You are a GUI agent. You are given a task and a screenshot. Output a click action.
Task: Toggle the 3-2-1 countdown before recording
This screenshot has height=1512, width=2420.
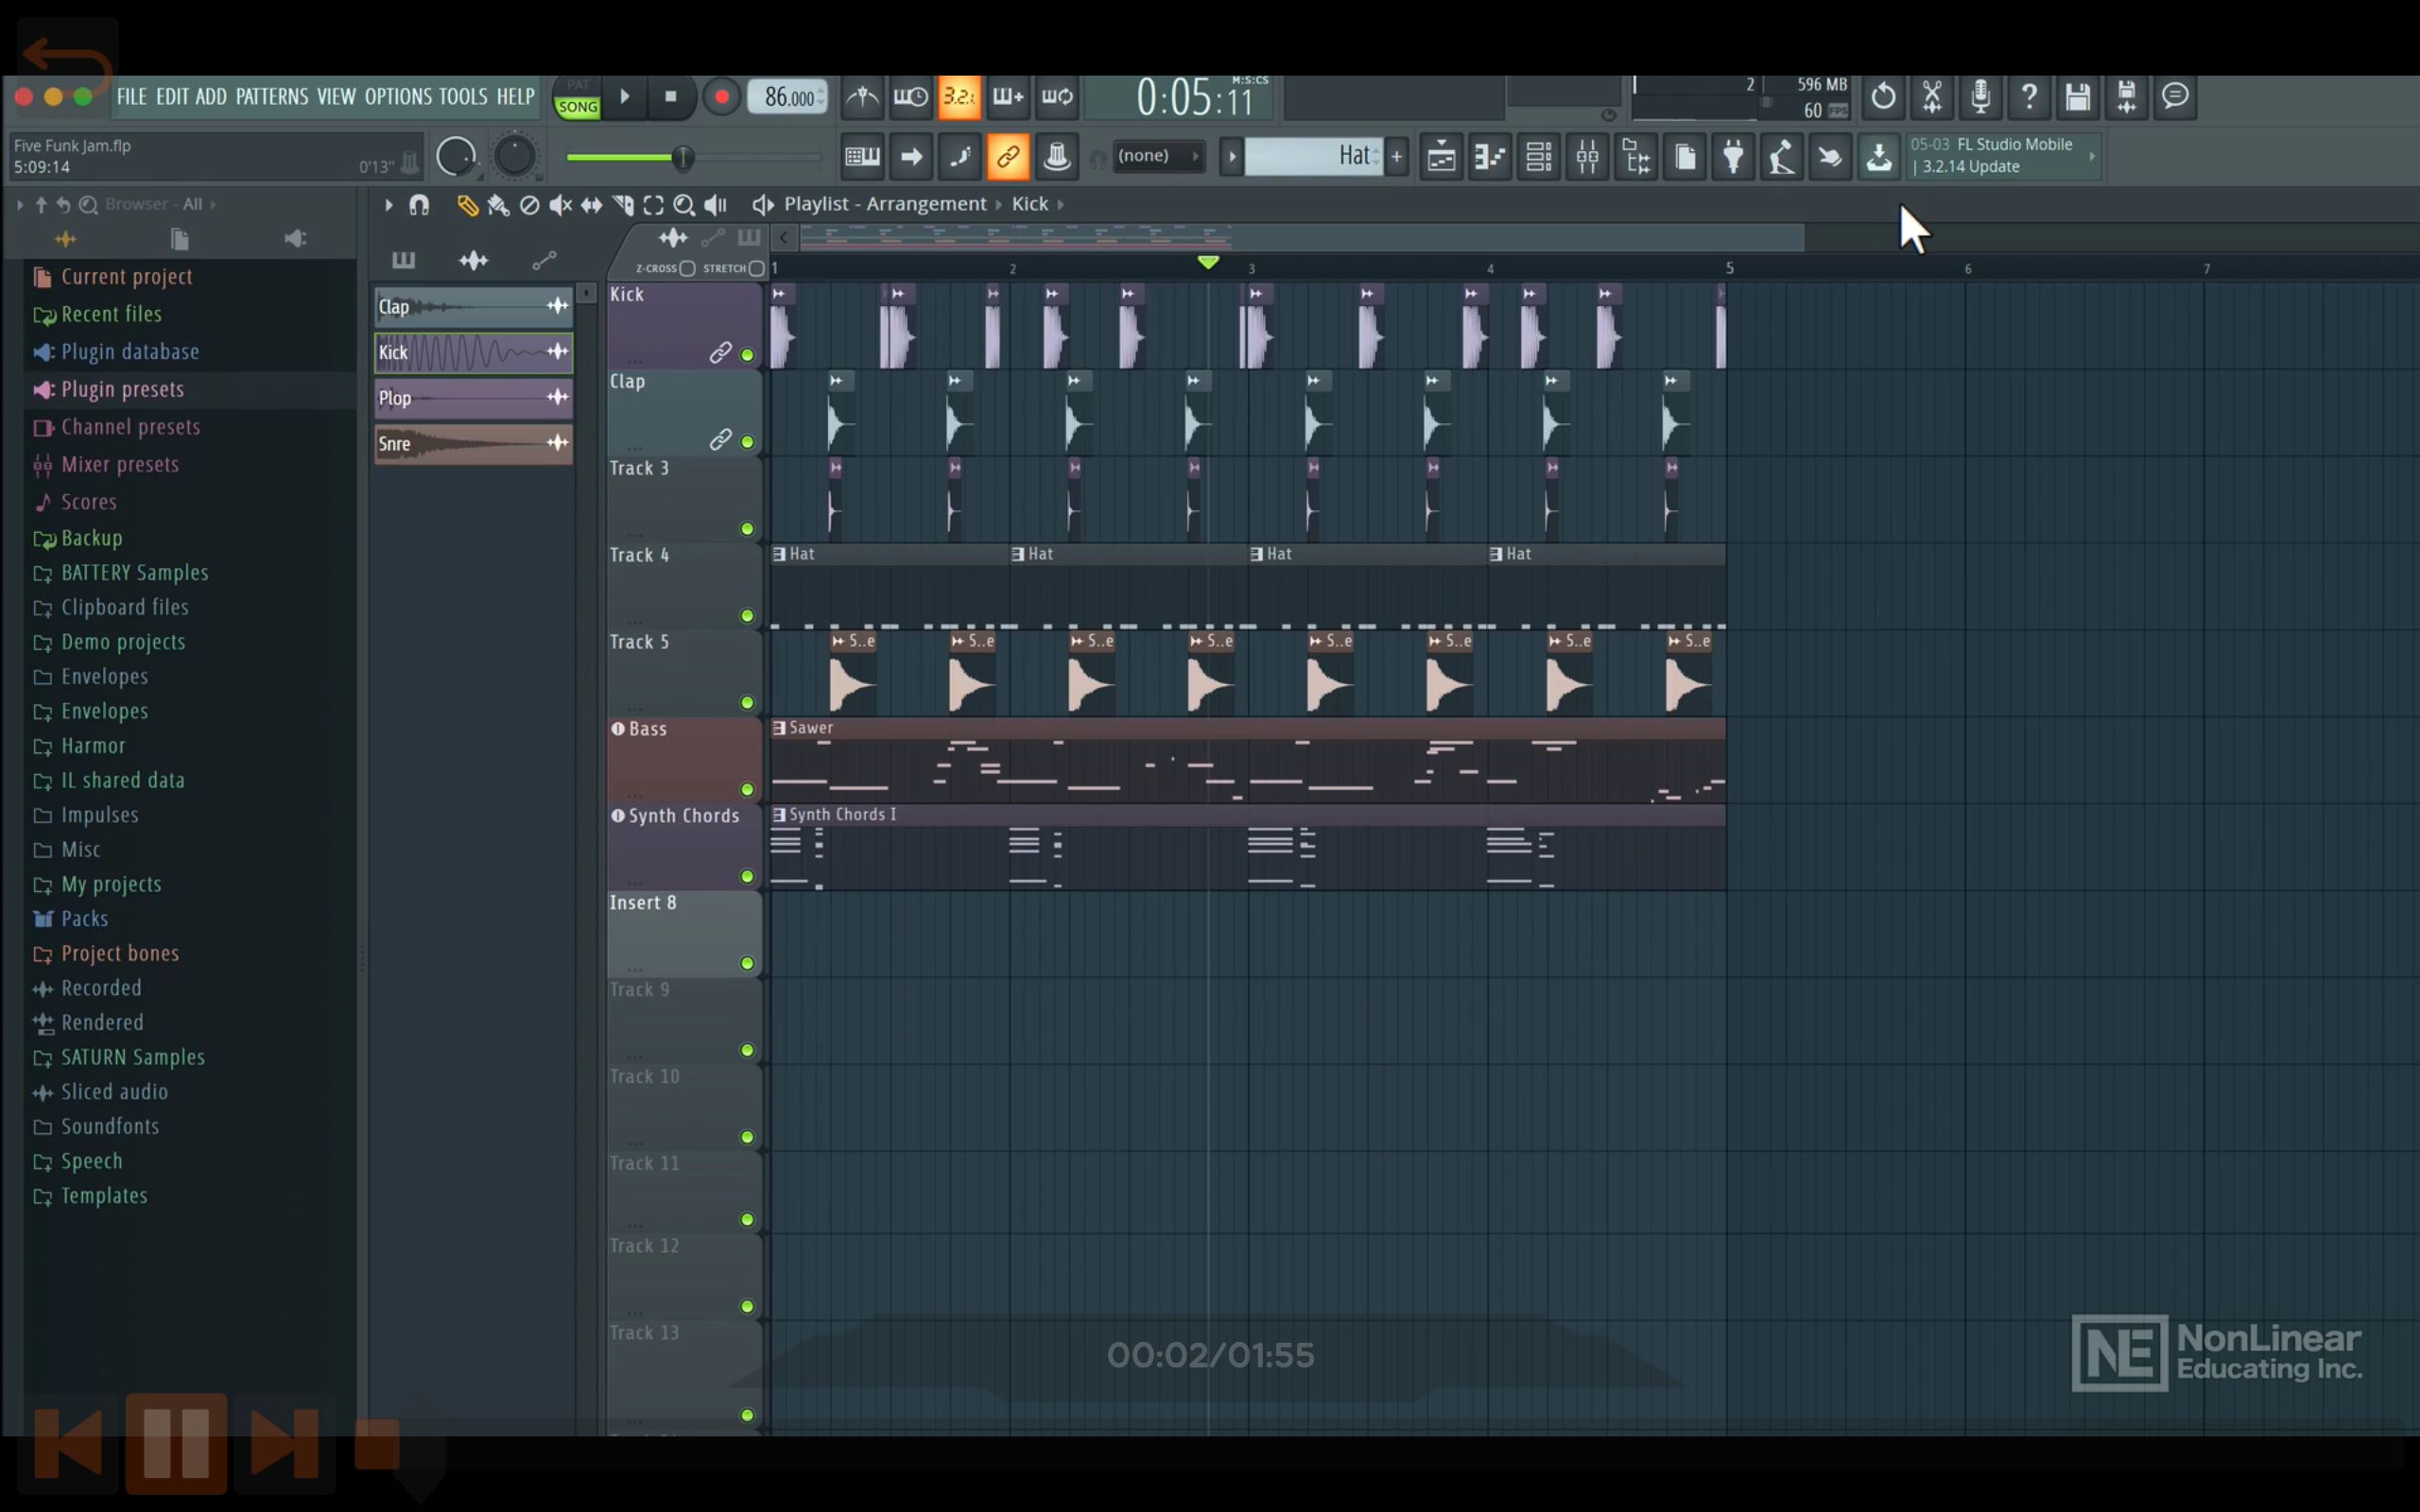tap(959, 97)
